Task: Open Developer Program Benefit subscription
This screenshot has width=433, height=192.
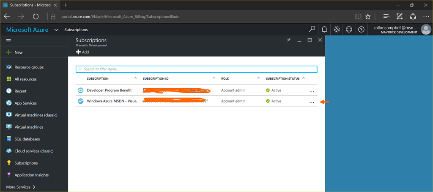Action: pyautogui.click(x=109, y=90)
